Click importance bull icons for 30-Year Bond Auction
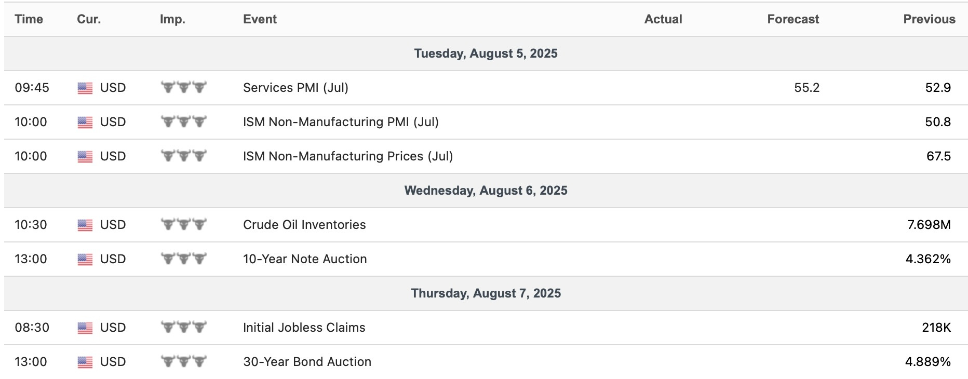The height and width of the screenshot is (379, 968). 183,362
